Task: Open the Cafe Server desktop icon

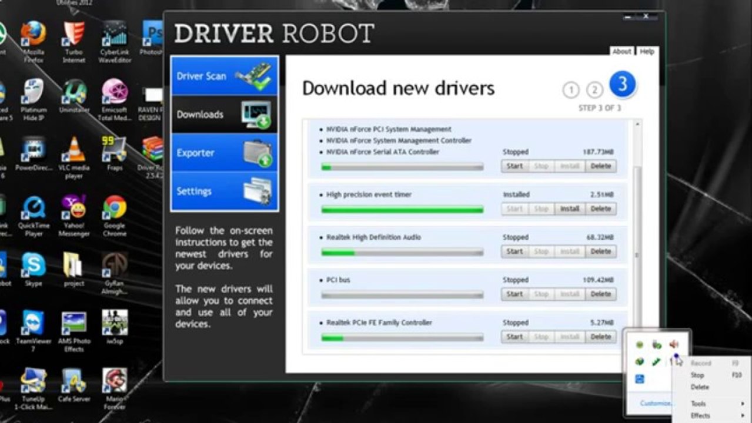Action: coord(74,385)
